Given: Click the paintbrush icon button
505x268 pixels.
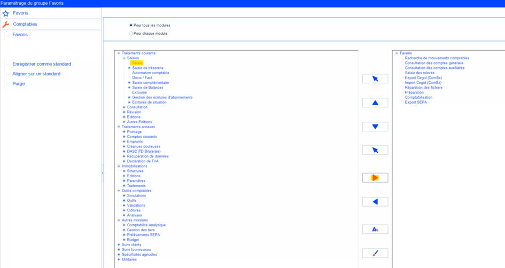Looking at the screenshot, I should pyautogui.click(x=375, y=253).
